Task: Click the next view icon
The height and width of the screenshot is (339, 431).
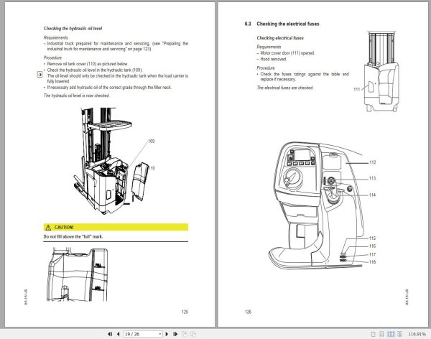Action: coord(193,334)
